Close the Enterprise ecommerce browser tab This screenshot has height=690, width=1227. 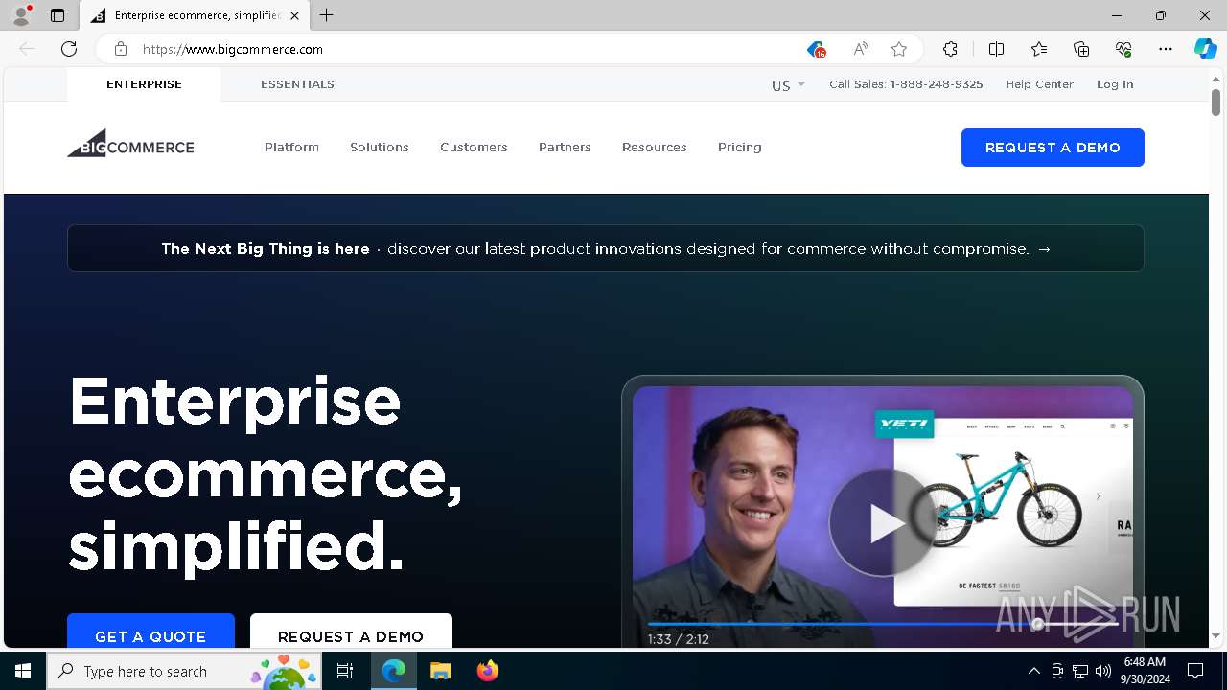[x=294, y=15]
